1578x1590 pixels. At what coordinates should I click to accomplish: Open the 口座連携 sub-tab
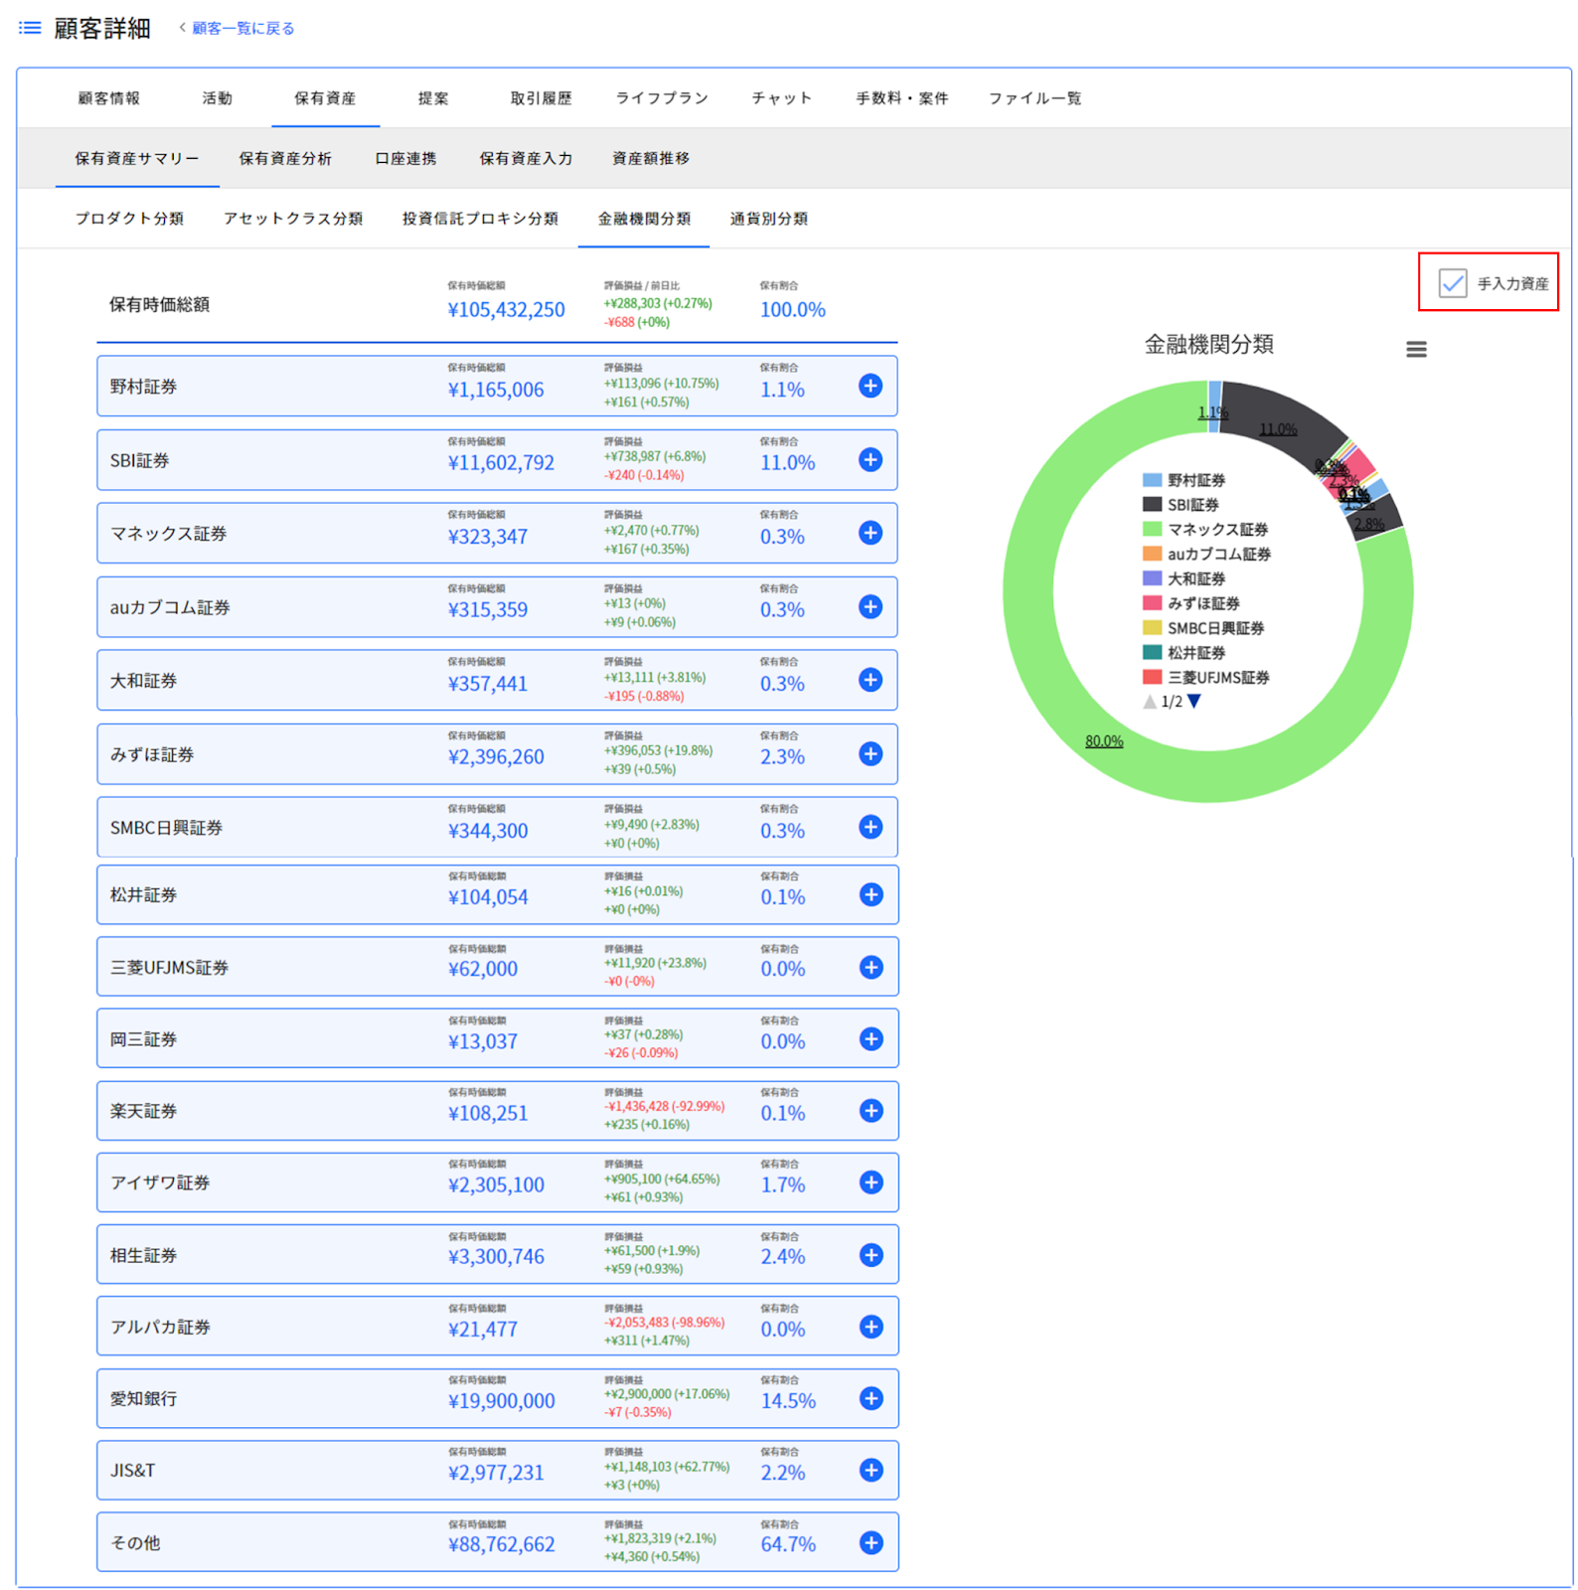click(405, 158)
